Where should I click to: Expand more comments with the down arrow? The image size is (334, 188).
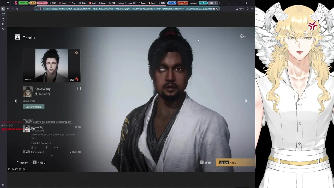coord(52,156)
